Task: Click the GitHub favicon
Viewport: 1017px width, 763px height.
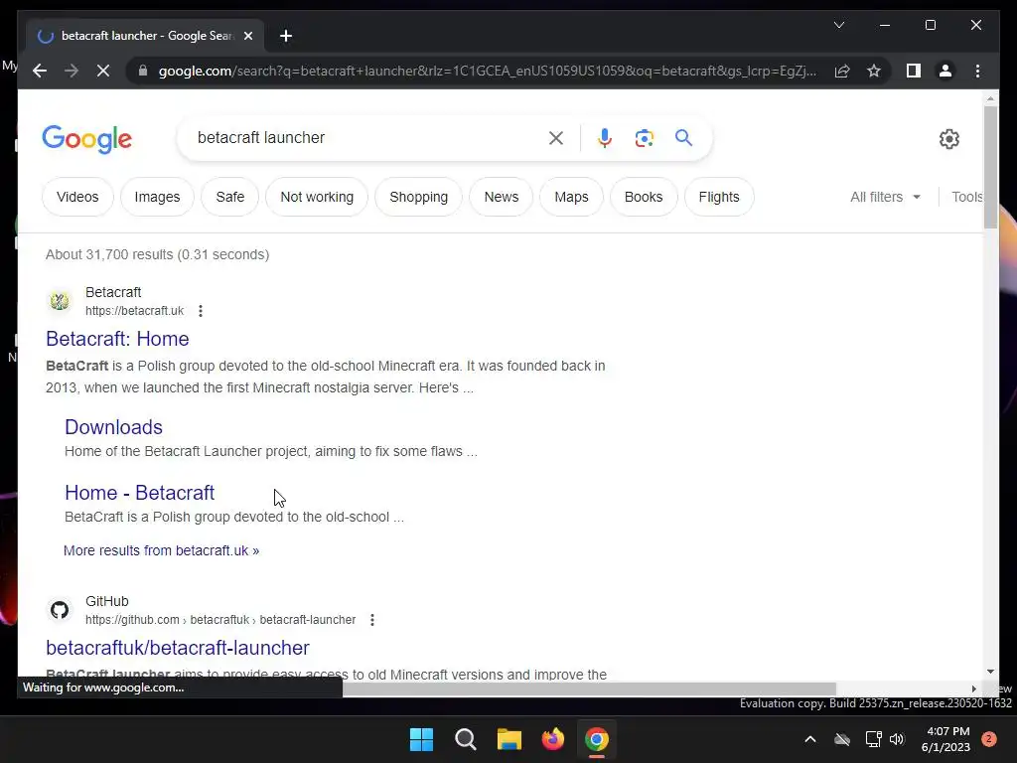Action: coord(60,610)
